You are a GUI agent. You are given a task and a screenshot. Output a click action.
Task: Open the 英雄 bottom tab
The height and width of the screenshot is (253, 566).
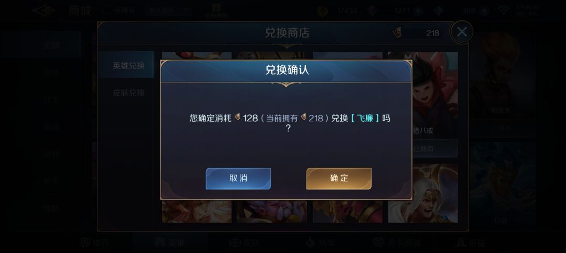point(170,243)
